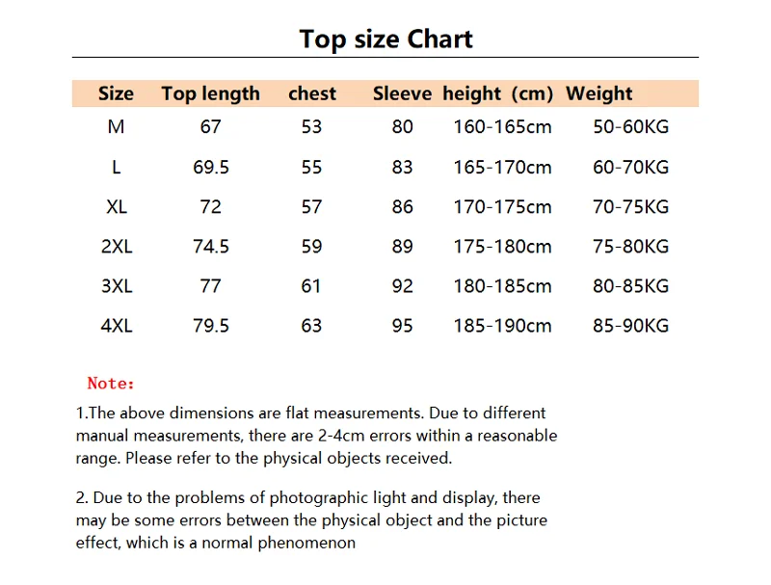Click the second note about photographic light

point(311,520)
